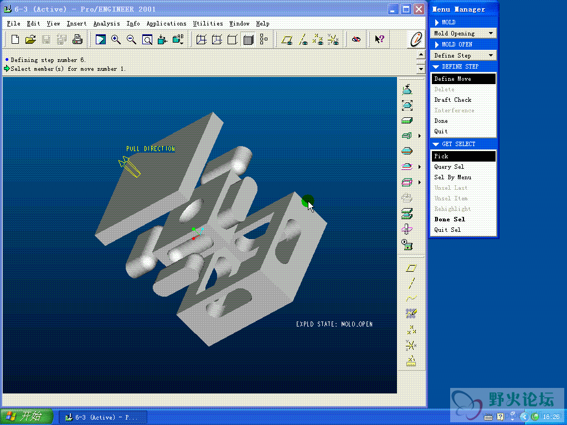Click the 6-3 (Active) taskbar button
Viewport: 567px width, 425px height.
coord(105,417)
